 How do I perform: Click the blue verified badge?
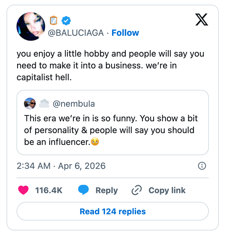[66, 21]
